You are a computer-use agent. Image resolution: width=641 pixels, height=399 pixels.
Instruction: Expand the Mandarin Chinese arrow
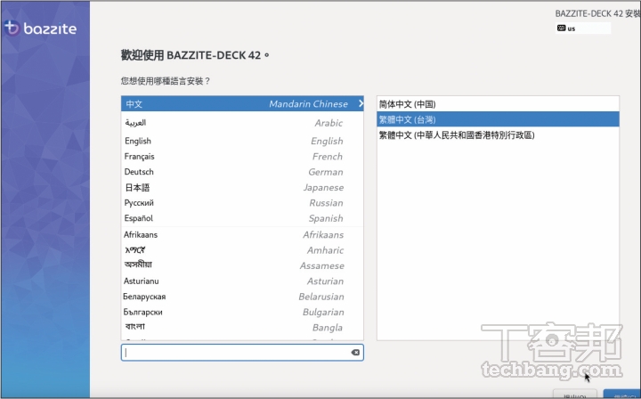[x=361, y=103]
